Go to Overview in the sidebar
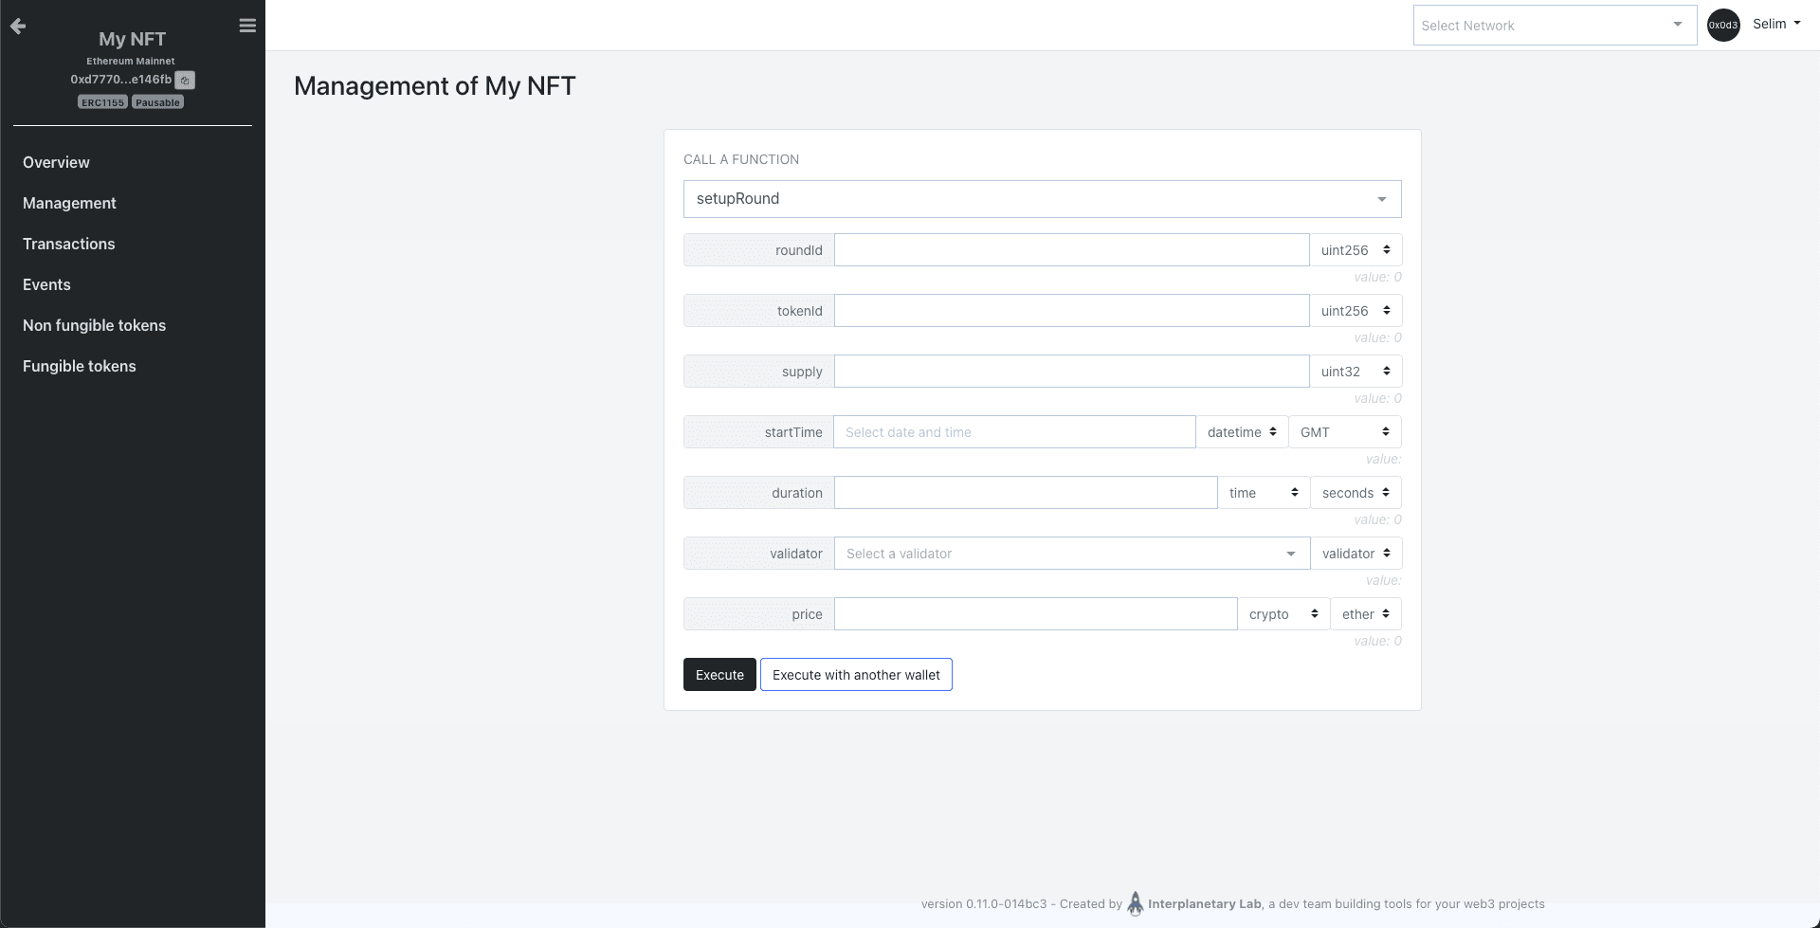This screenshot has height=928, width=1820. 56,162
